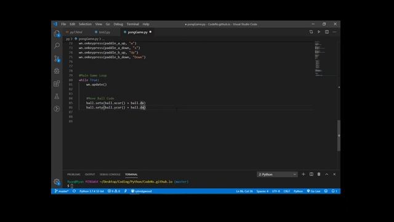Change indentation via Spaces: 4
The image size is (394, 222).
pos(262,191)
